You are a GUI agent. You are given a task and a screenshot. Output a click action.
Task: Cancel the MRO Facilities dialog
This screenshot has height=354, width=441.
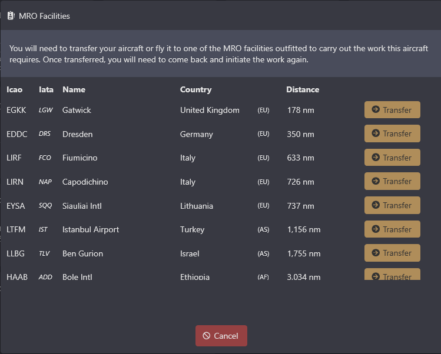221,336
